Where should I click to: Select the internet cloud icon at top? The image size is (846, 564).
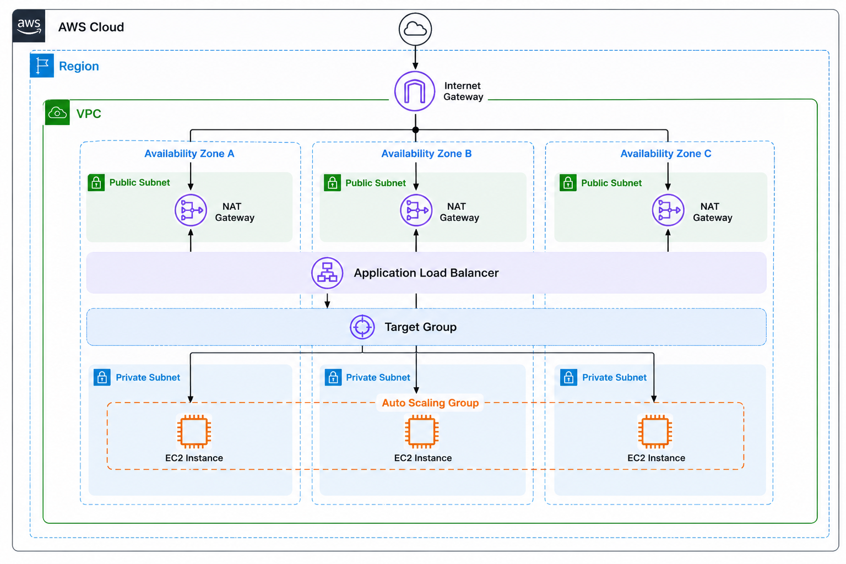point(415,29)
